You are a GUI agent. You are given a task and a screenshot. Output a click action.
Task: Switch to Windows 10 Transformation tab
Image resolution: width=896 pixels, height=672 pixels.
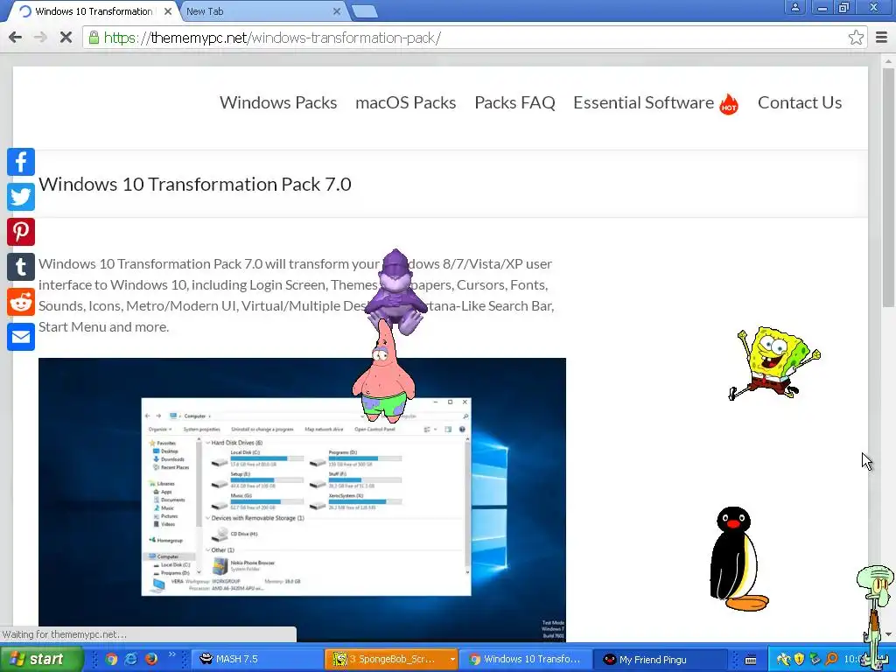pos(93,11)
